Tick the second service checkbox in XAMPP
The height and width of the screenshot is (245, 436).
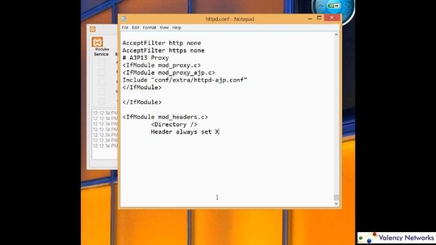(x=102, y=73)
